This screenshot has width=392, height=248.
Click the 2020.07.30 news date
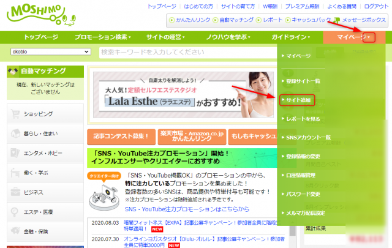click(105, 239)
